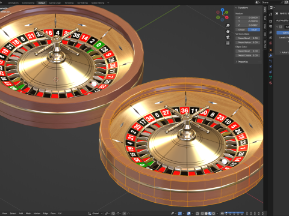Image resolution: width=289 pixels, height=216 pixels.
Task: Open the Mesh menu in viewport header
Action: coord(28,214)
